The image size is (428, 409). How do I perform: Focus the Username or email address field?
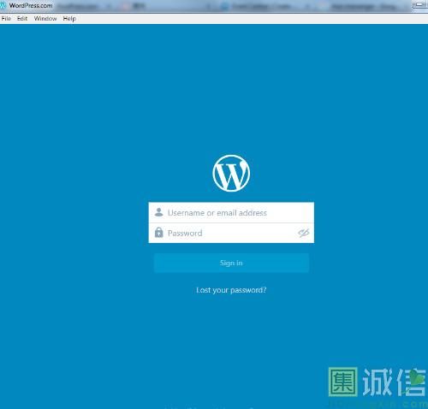point(231,212)
